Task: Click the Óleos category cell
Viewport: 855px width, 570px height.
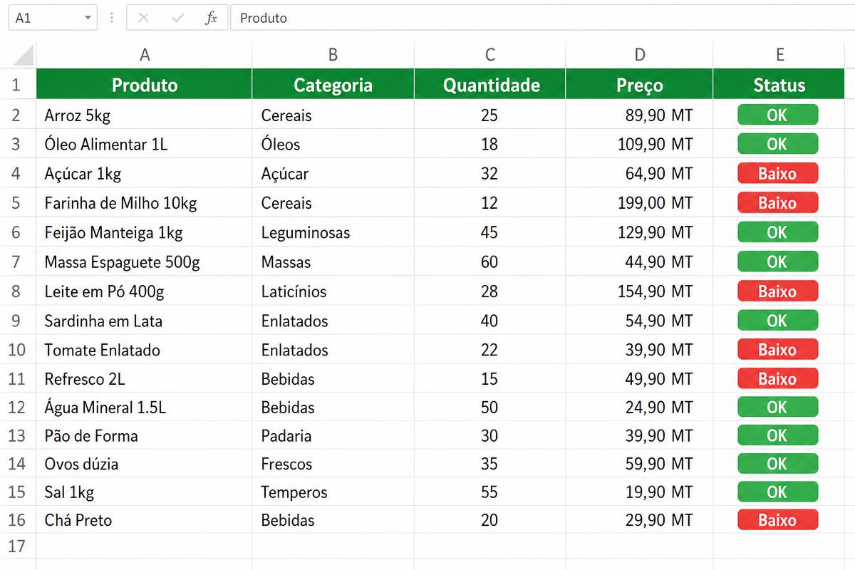Action: click(333, 144)
